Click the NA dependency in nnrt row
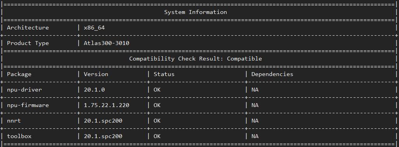The image size is (399, 147). point(255,121)
